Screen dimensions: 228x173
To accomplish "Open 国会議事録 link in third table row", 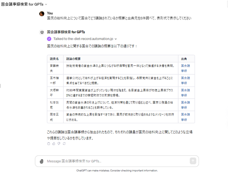I will 186,93.
